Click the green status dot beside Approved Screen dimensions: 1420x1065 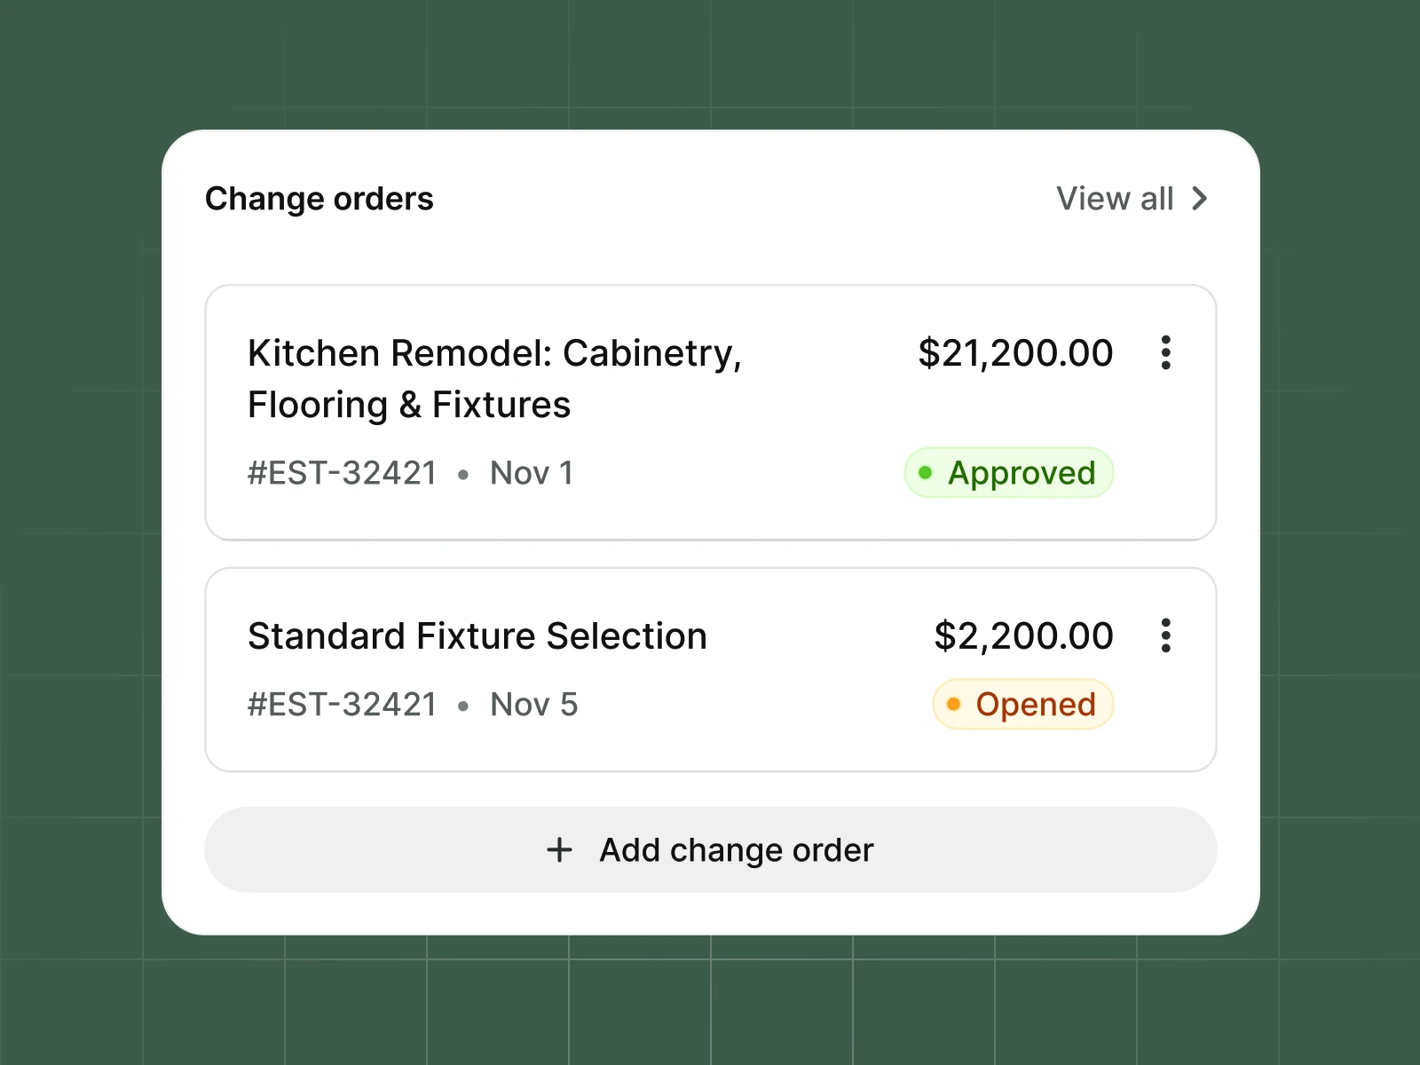926,473
